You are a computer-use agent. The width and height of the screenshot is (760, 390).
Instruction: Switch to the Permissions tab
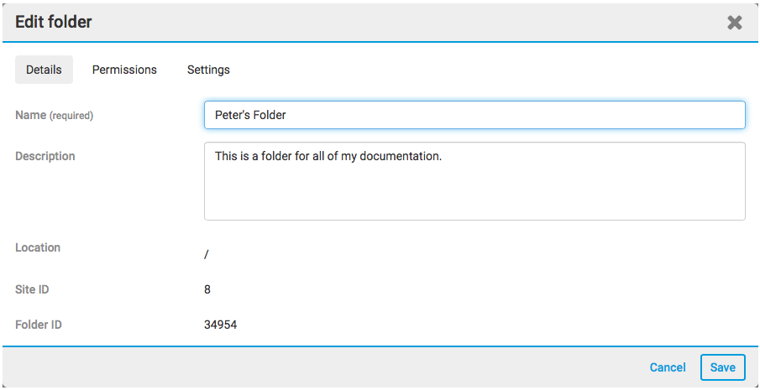point(124,70)
